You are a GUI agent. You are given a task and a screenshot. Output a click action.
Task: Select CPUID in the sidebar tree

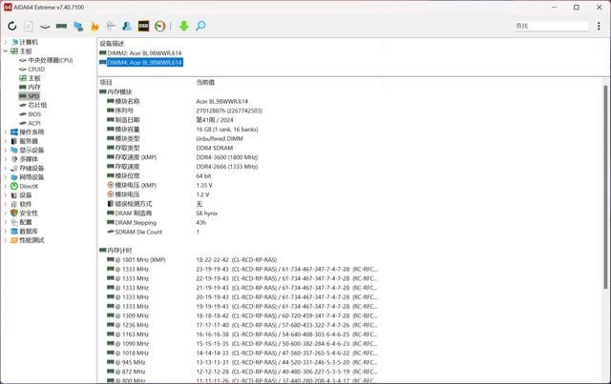coord(36,69)
